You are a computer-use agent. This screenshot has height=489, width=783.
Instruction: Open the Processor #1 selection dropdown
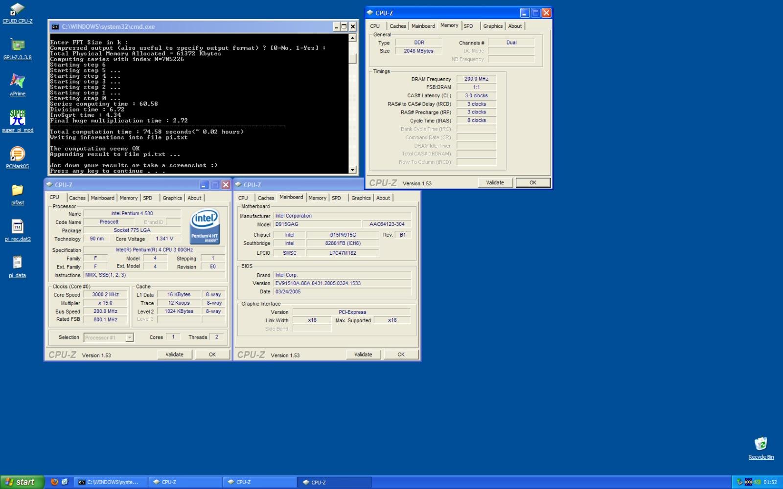click(x=129, y=337)
